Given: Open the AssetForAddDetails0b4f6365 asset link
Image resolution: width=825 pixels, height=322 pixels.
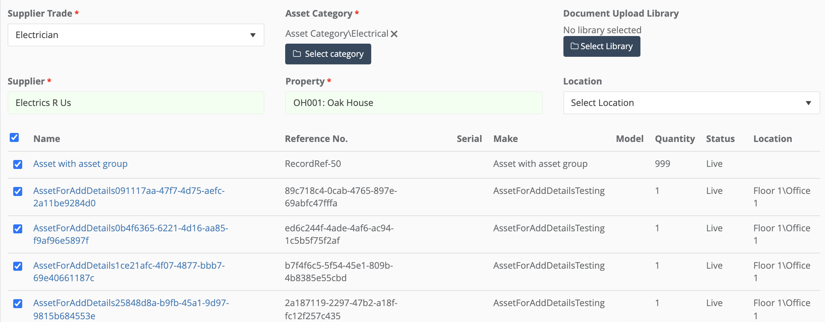Looking at the screenshot, I should (x=131, y=234).
